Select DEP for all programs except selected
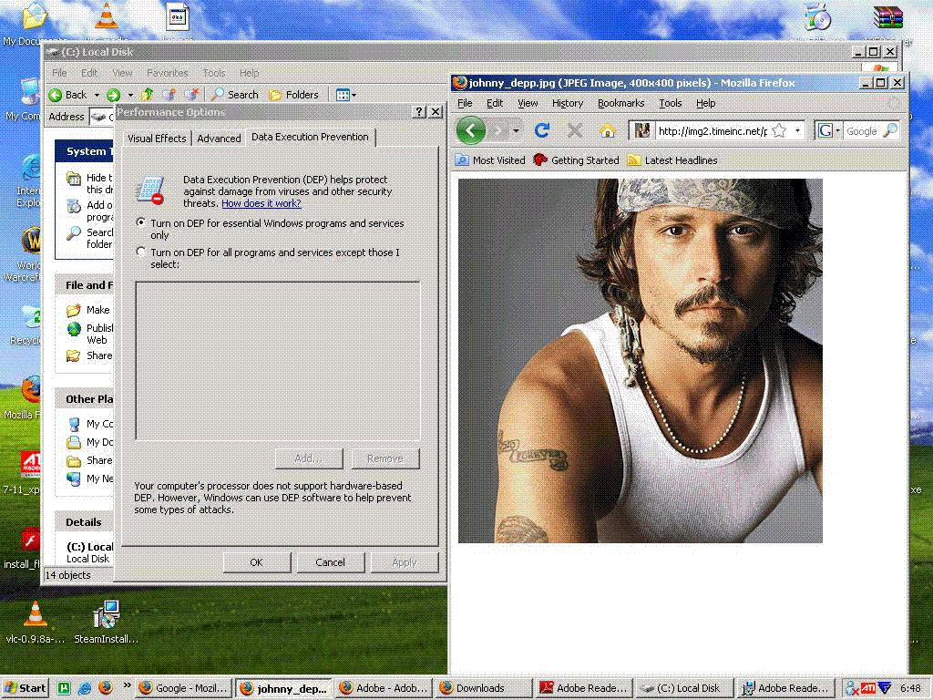 click(x=141, y=252)
